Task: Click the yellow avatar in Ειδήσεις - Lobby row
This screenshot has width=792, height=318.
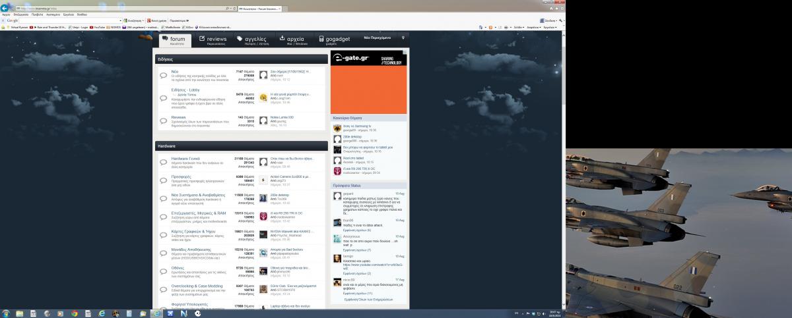Action: click(x=263, y=97)
